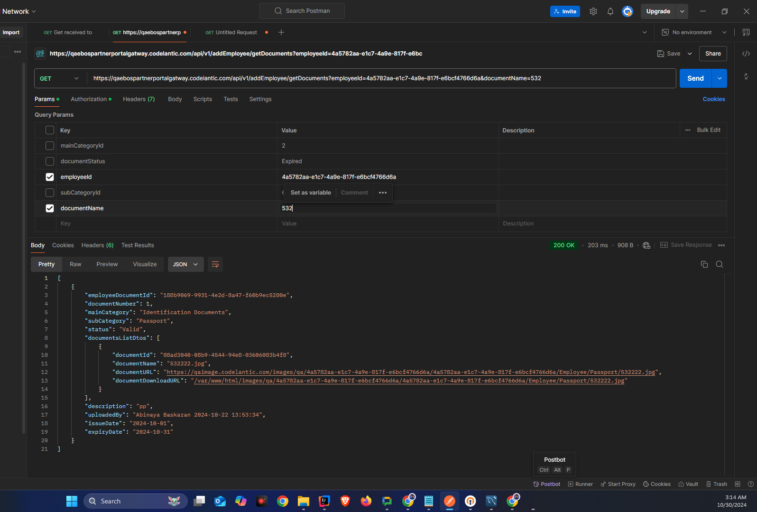The height and width of the screenshot is (512, 757).
Task: Open the value cell more options ellipsis
Action: (x=383, y=193)
